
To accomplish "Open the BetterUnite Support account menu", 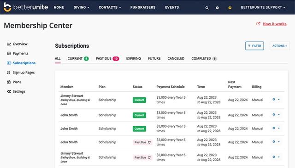I will pyautogui.click(x=263, y=7).
